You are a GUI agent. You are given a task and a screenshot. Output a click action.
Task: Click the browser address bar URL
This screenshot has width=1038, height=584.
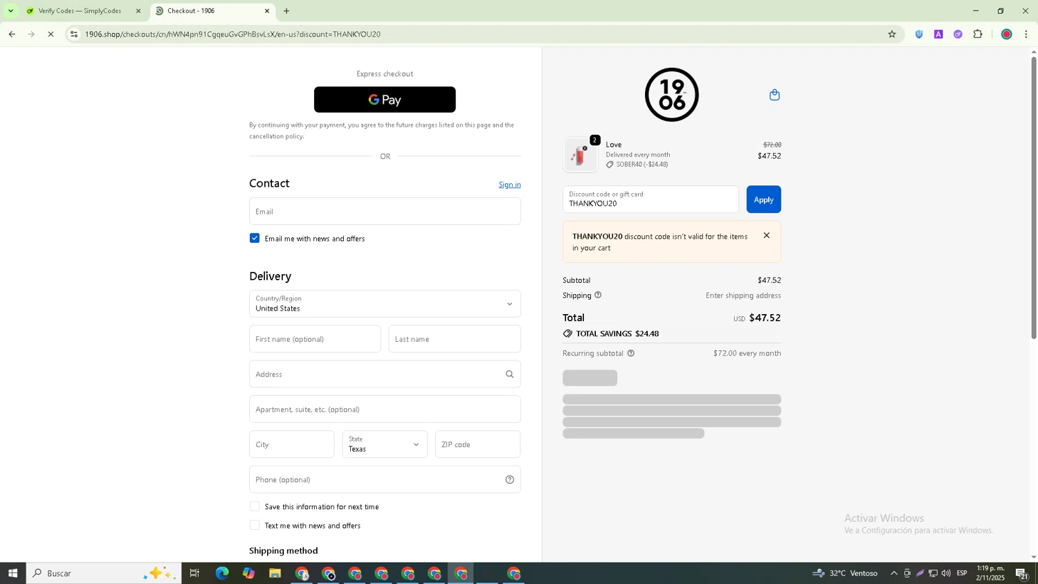coord(233,34)
